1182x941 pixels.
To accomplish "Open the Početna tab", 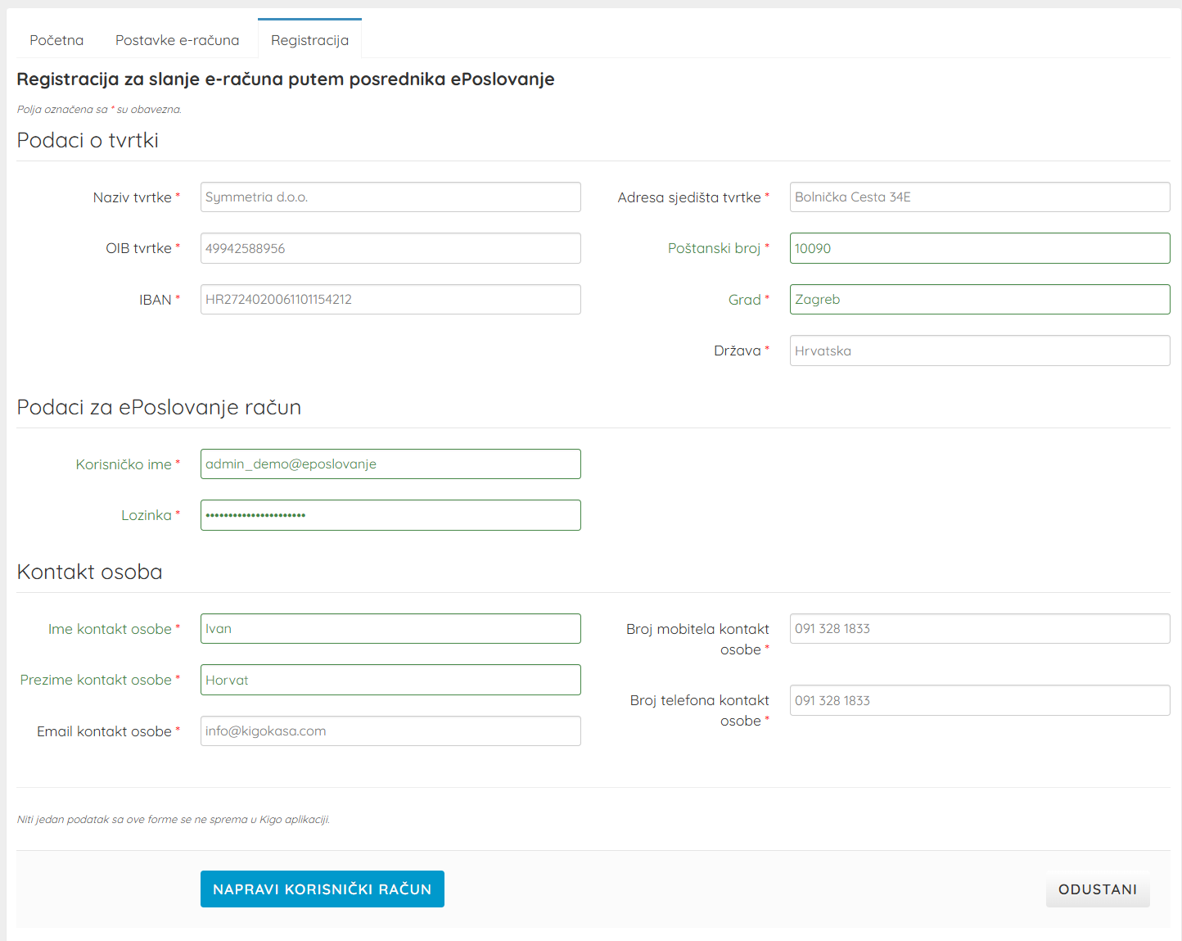I will (x=56, y=40).
